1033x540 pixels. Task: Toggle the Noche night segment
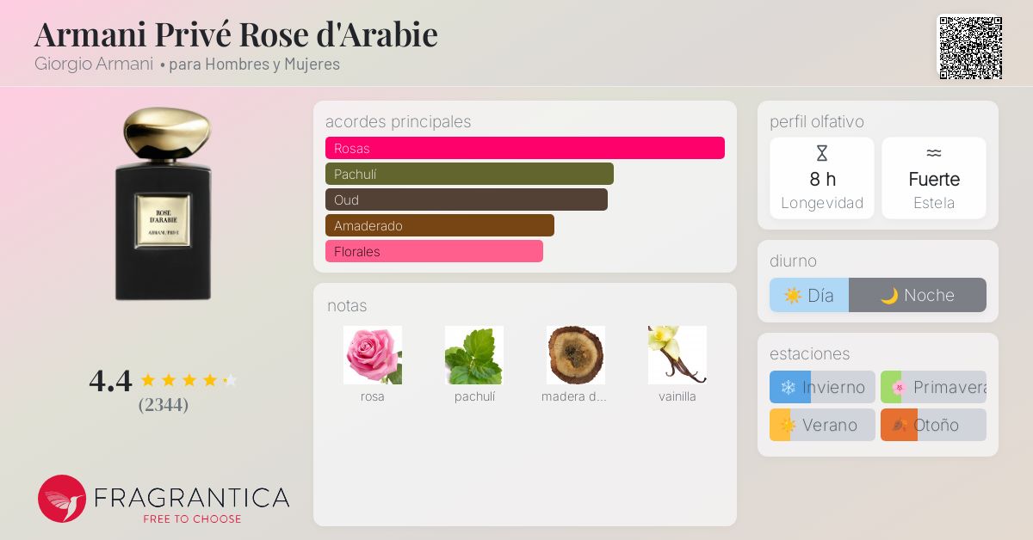point(918,295)
